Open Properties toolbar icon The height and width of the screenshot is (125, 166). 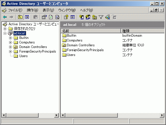click(x=44, y=17)
